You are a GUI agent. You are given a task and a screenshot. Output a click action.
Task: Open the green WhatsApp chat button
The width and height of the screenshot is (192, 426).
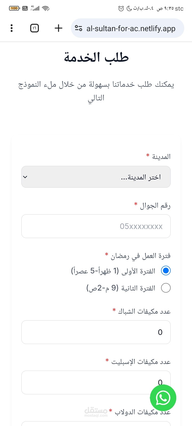pyautogui.click(x=163, y=398)
